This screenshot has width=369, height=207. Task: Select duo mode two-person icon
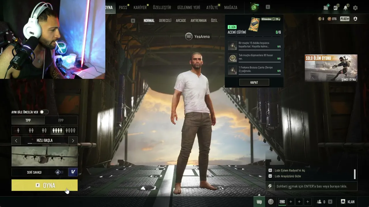point(31,131)
